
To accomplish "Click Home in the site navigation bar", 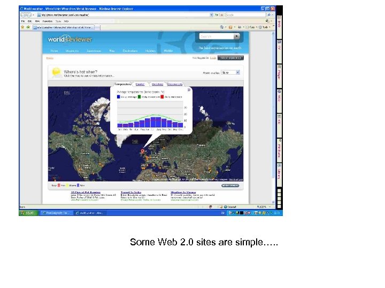I will coord(54,51).
